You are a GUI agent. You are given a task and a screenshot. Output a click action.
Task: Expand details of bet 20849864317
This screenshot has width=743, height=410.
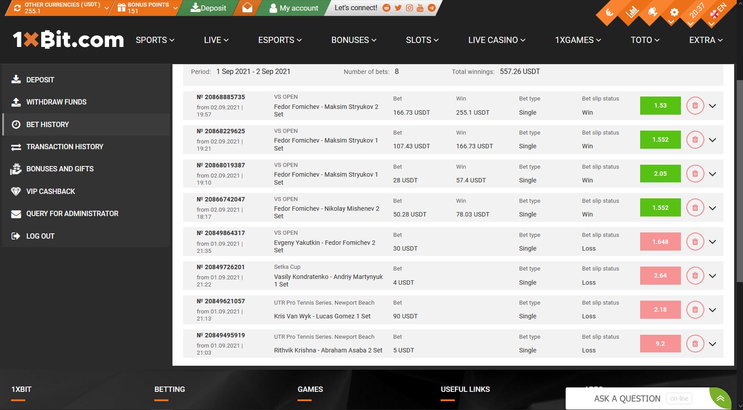(712, 242)
